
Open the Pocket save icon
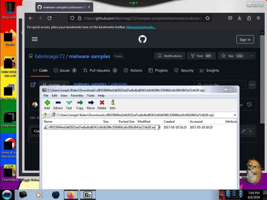[x=230, y=18]
